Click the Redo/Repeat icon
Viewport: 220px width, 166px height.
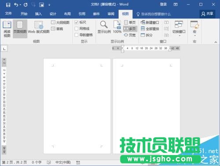click(x=26, y=5)
